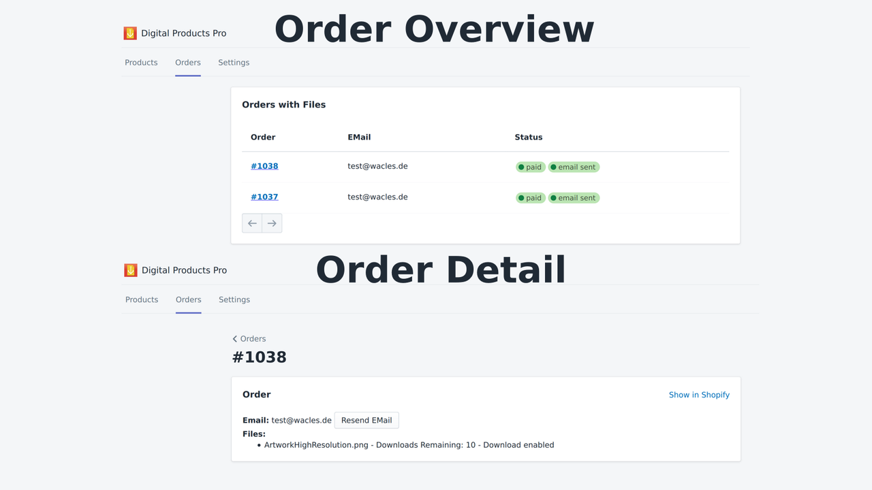Open the Settings tab under Order Detail

point(234,299)
